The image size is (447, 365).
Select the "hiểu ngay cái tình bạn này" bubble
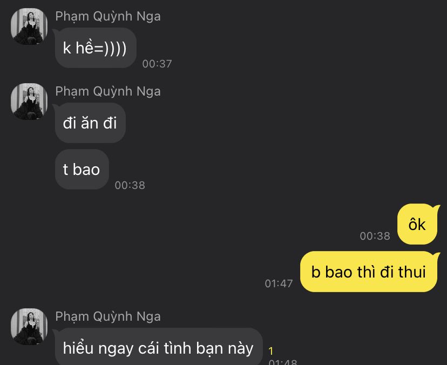coord(159,347)
